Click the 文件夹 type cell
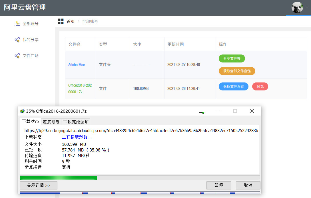The height and width of the screenshot is (198, 311). pos(105,64)
